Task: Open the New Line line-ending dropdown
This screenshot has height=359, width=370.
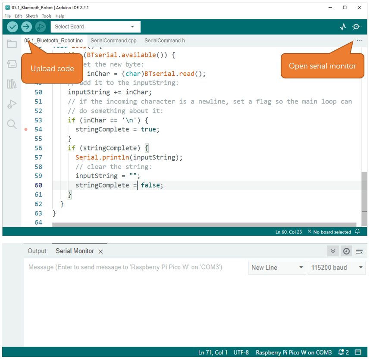Action: [277, 268]
